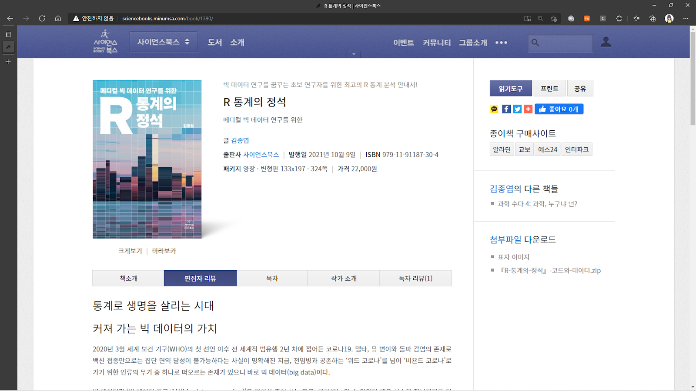Image resolution: width=696 pixels, height=391 pixels.
Task: Open the favorites list
Action: (x=637, y=18)
